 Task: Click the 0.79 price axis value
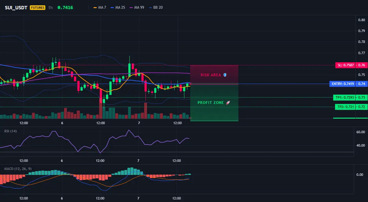pyautogui.click(x=361, y=31)
